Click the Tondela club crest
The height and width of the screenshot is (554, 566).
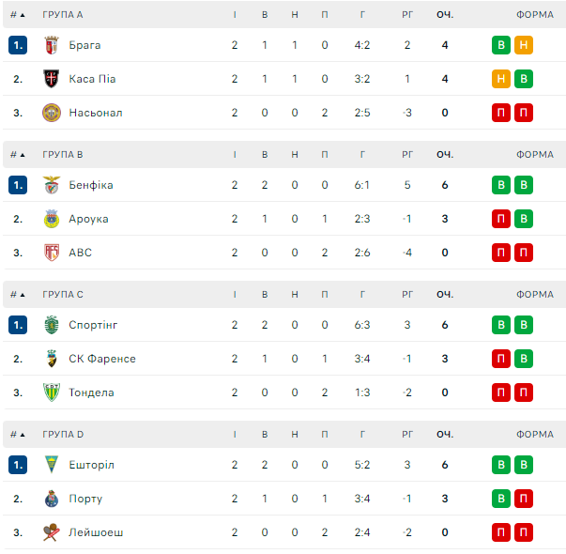coord(51,392)
